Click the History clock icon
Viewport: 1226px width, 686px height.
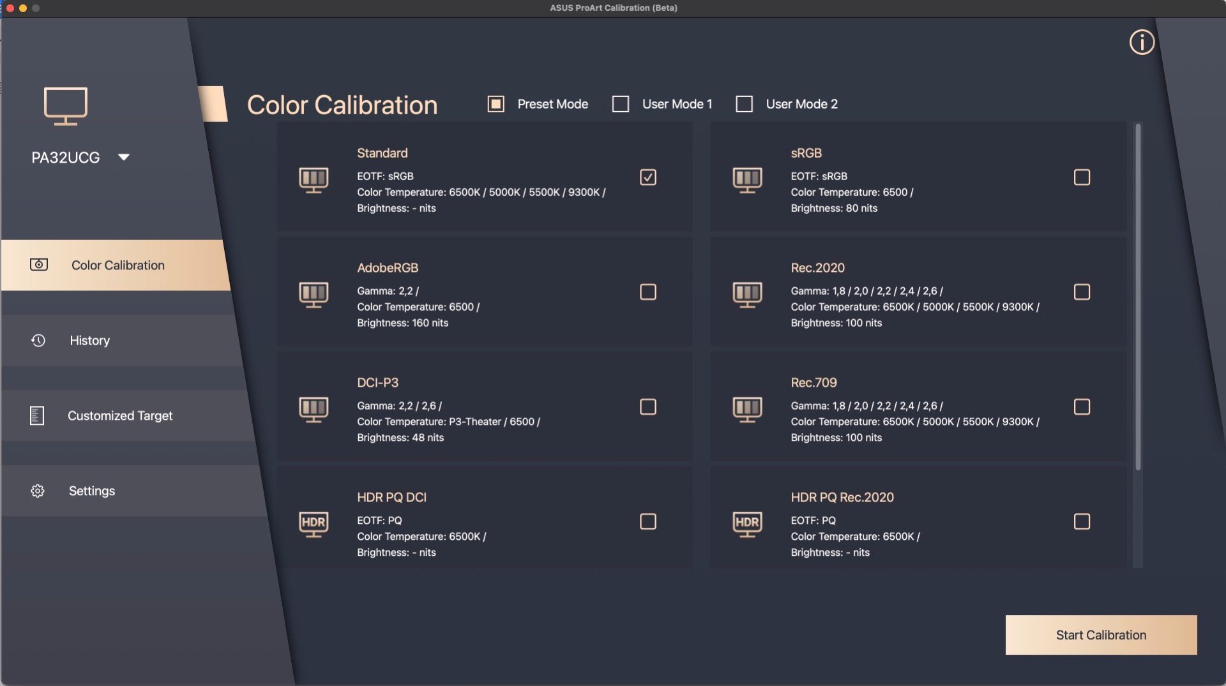pos(38,340)
